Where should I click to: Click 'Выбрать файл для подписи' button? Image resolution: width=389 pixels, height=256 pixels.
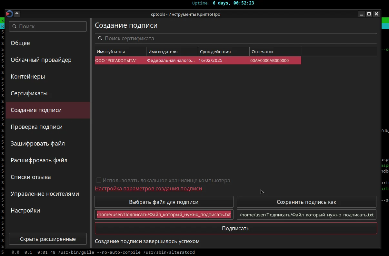click(x=164, y=202)
